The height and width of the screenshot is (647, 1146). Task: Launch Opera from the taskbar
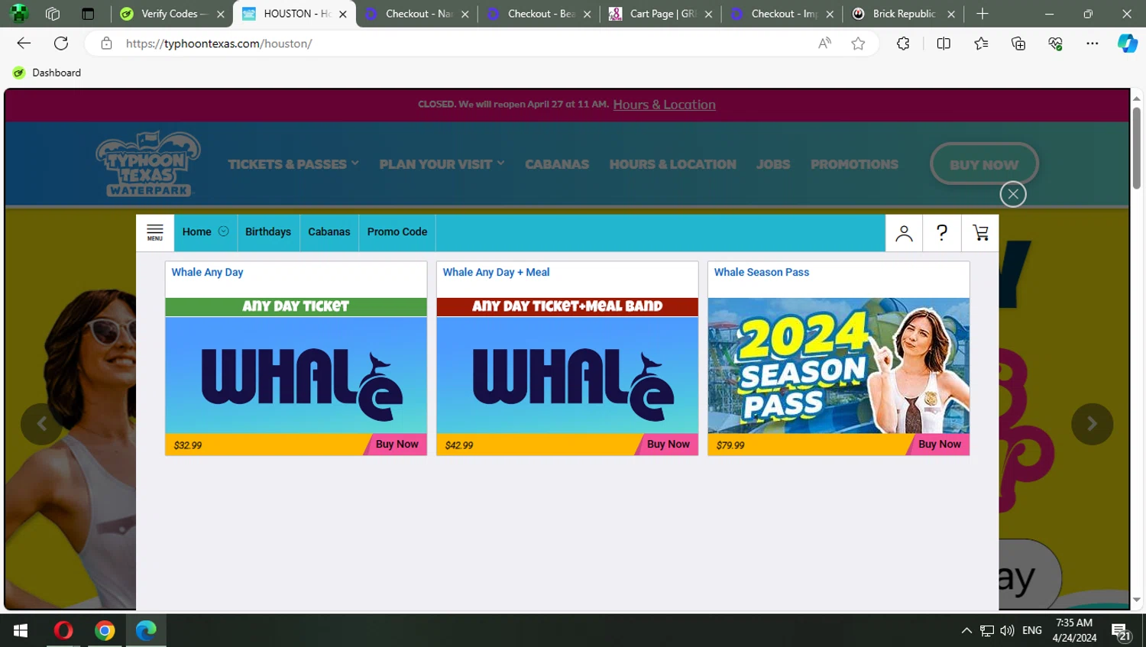click(x=63, y=630)
